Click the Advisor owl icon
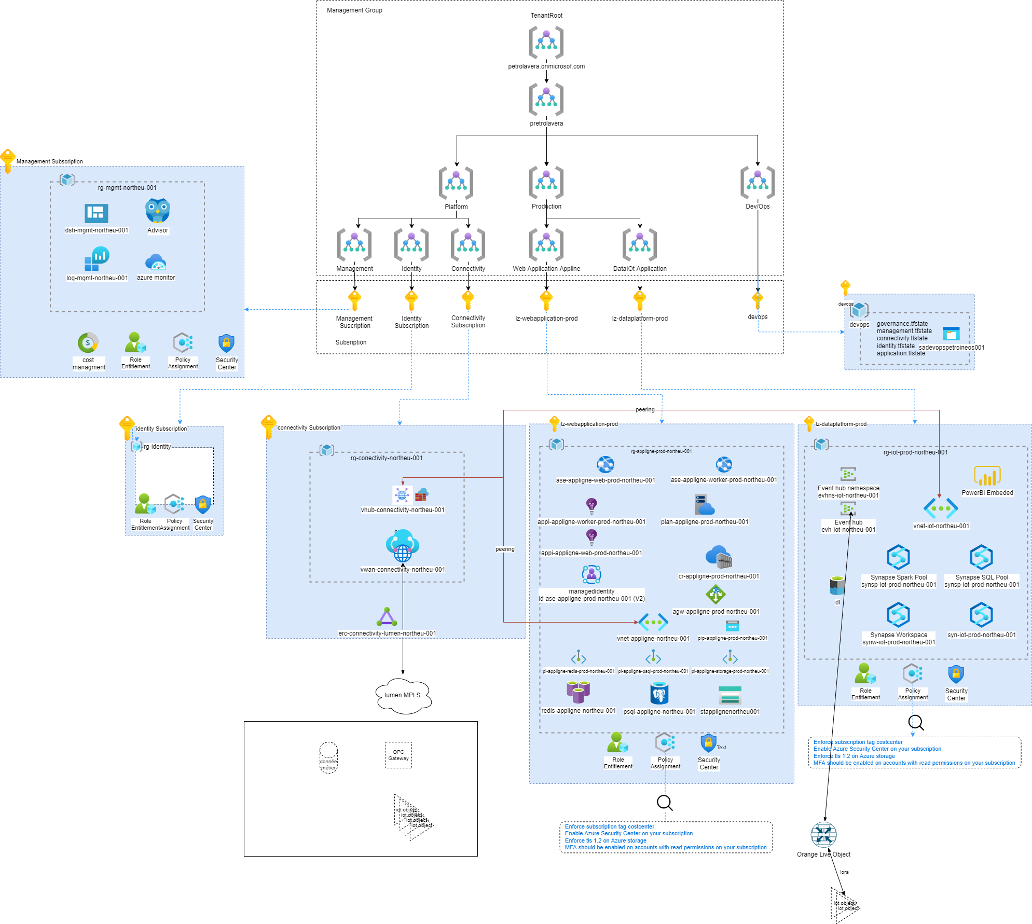Viewport: 1032px width, 924px height. [x=158, y=211]
